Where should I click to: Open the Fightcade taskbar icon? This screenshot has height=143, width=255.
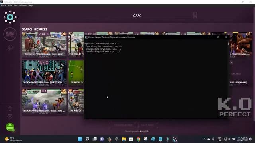pos(175,139)
